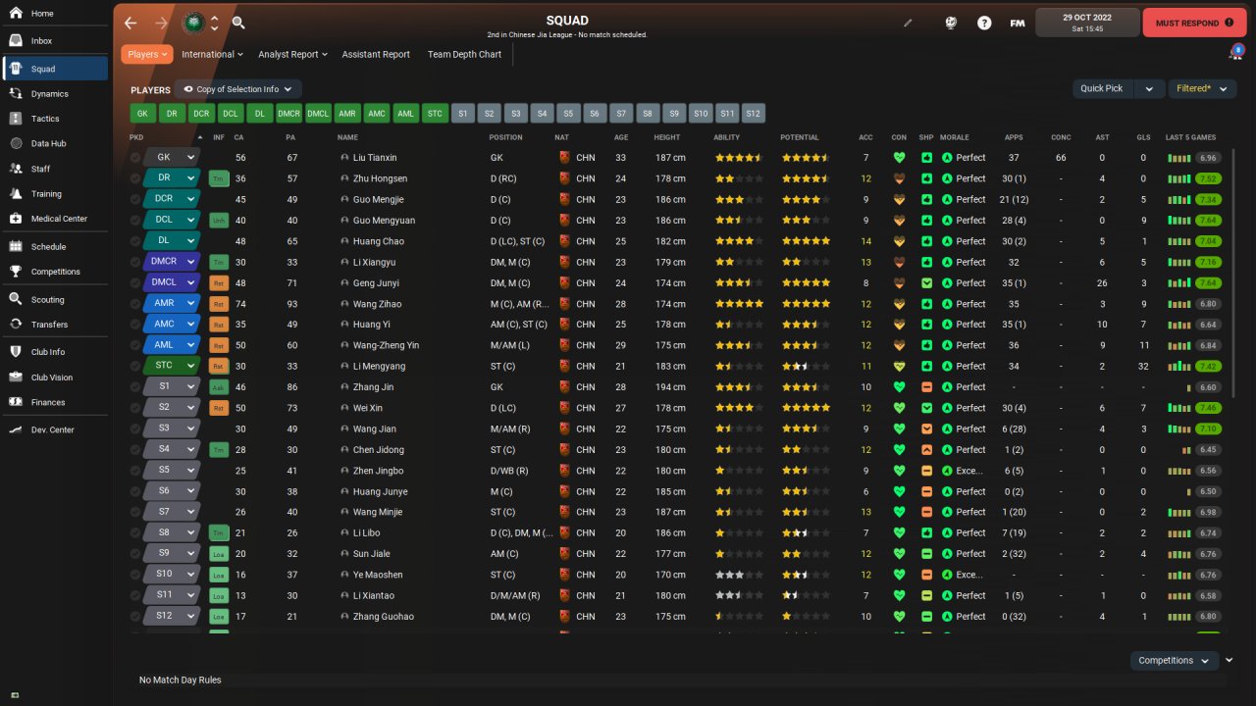Click the pencil edit icon in header
The width and height of the screenshot is (1256, 706).
(x=908, y=23)
